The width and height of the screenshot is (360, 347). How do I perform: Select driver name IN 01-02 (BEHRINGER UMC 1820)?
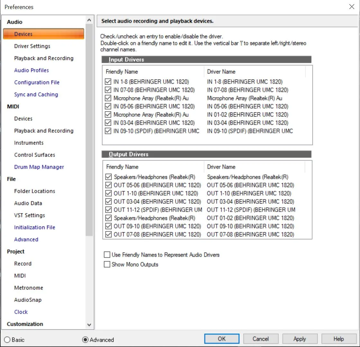point(247,114)
